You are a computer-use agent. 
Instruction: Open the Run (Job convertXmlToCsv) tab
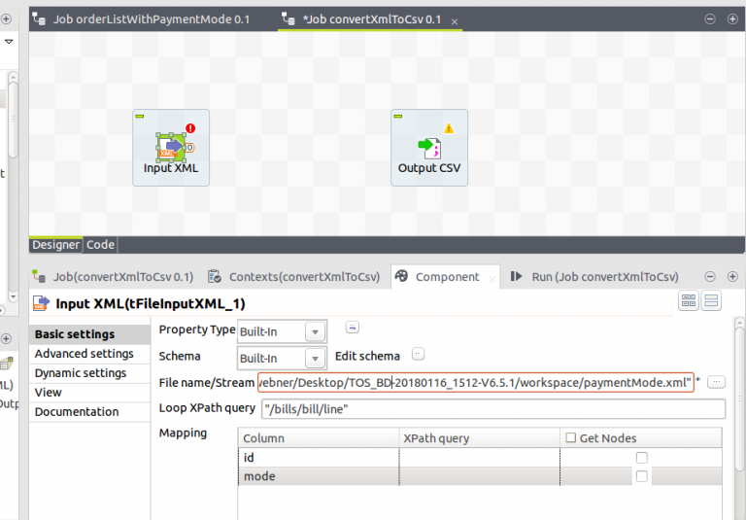[x=594, y=277]
